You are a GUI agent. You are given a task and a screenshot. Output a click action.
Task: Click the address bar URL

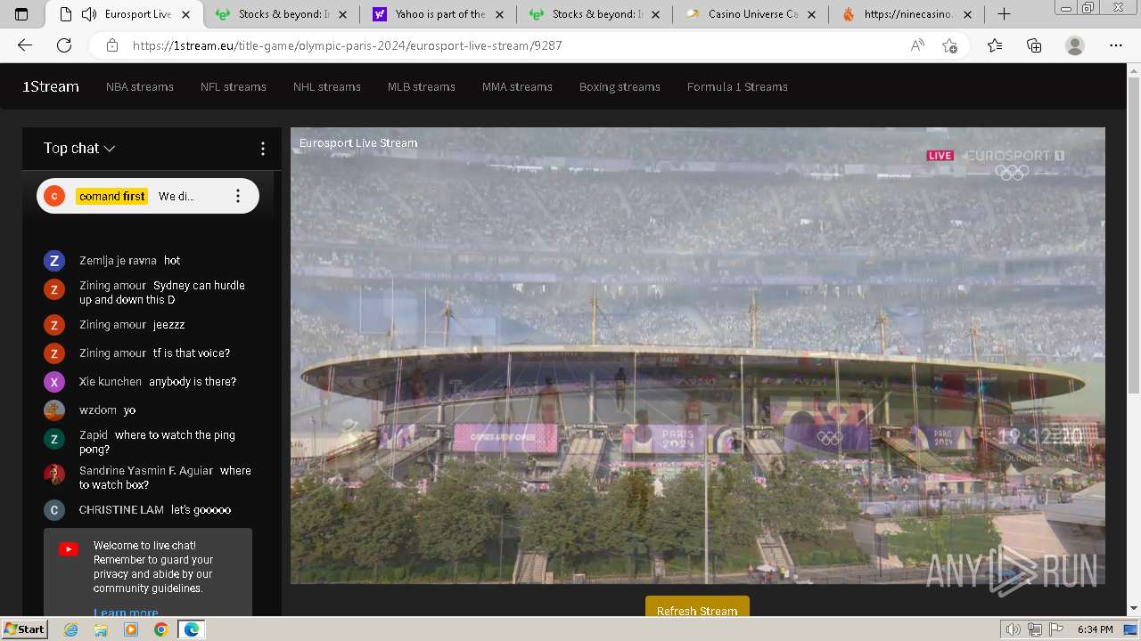(348, 45)
